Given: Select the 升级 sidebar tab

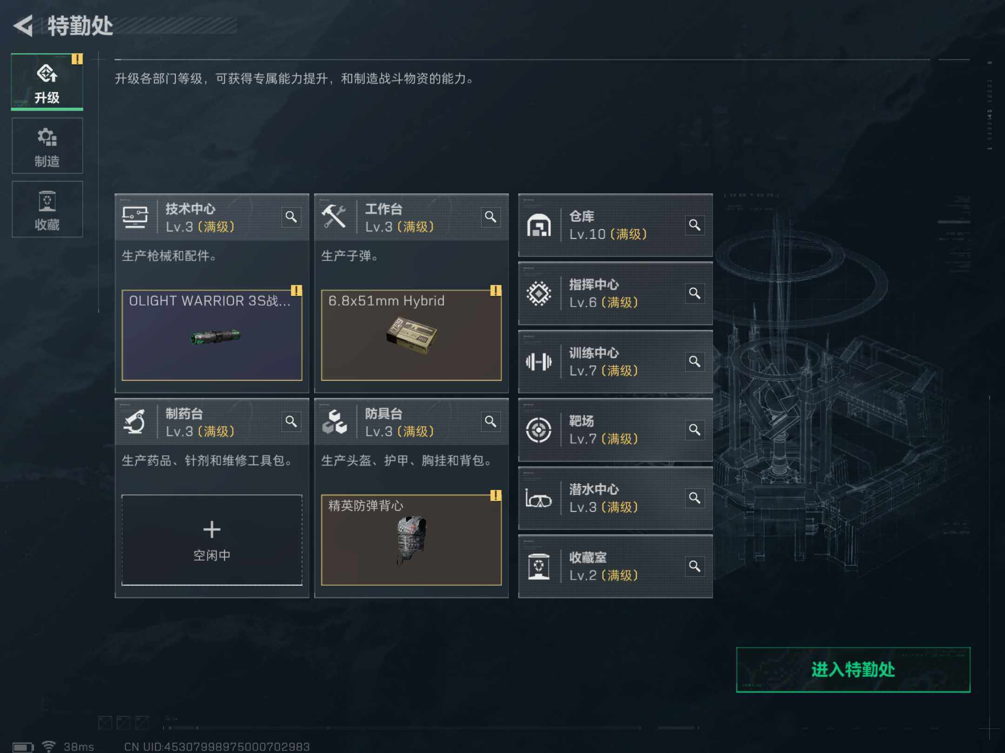Looking at the screenshot, I should (47, 82).
